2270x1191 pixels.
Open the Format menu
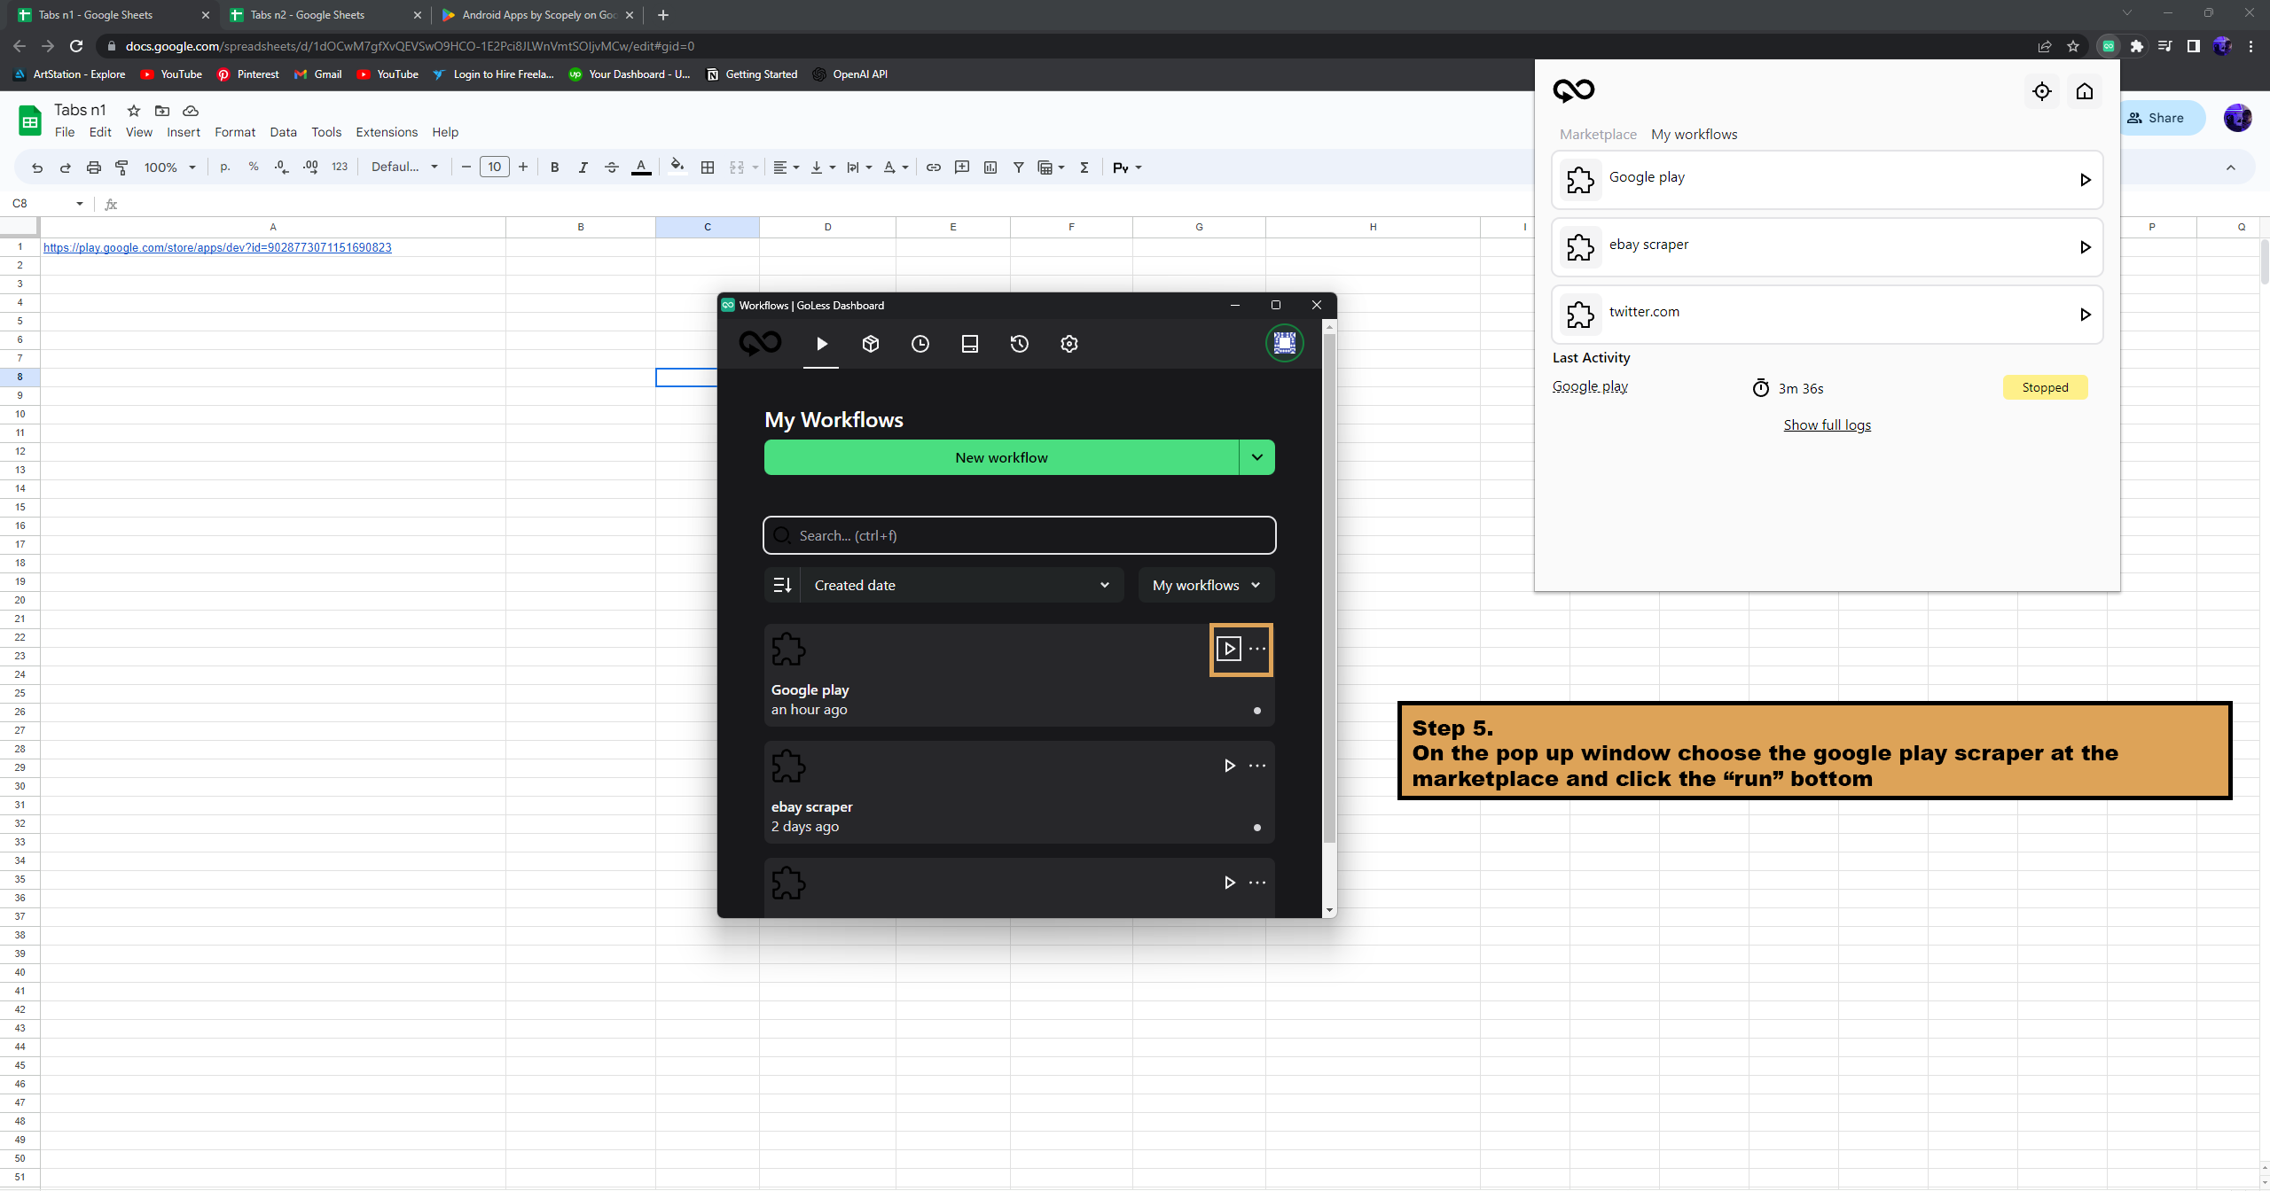pyautogui.click(x=235, y=132)
